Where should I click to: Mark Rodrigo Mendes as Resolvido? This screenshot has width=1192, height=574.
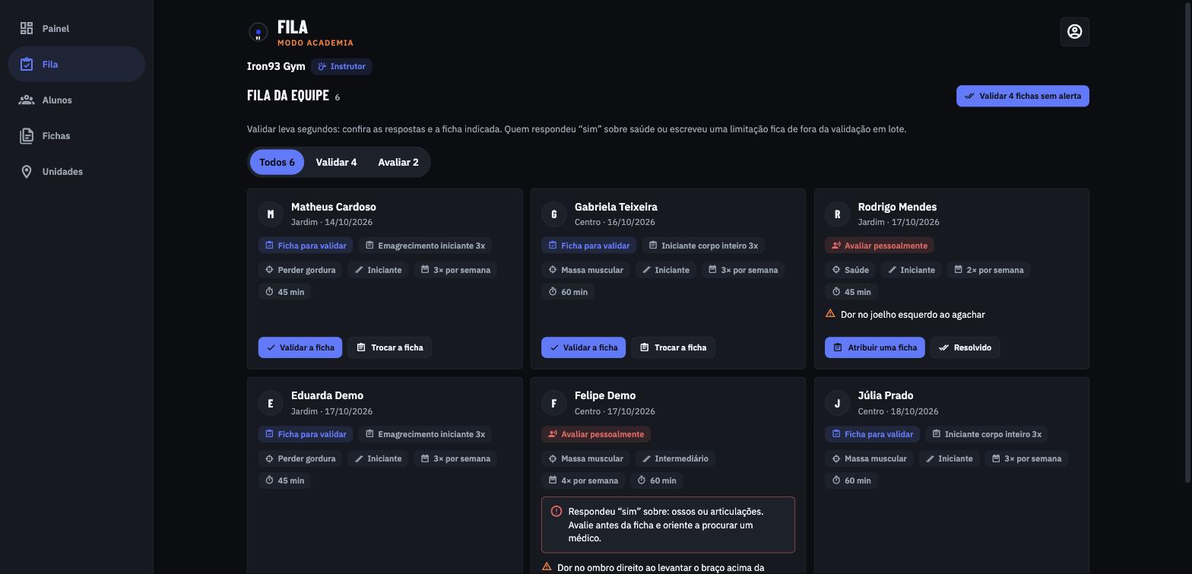[965, 347]
